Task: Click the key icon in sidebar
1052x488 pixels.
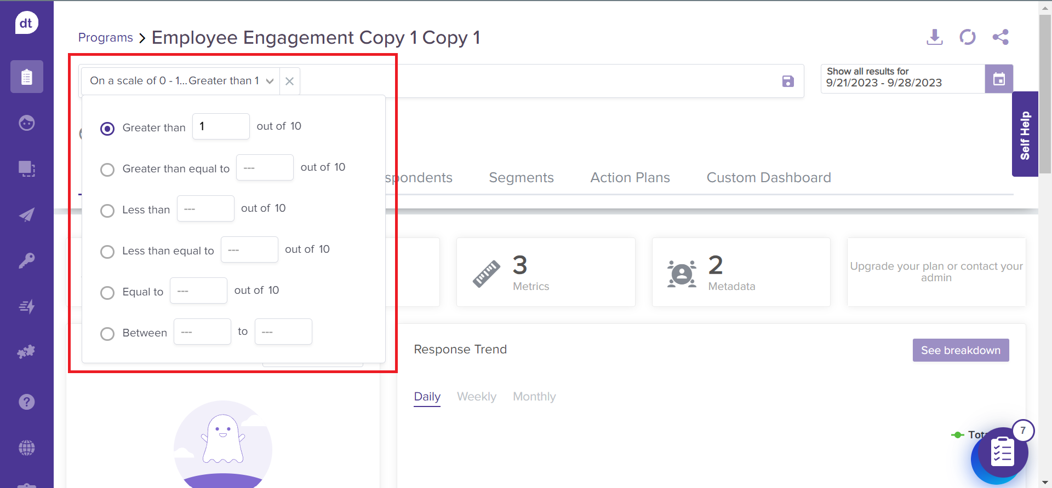Action: [x=26, y=260]
